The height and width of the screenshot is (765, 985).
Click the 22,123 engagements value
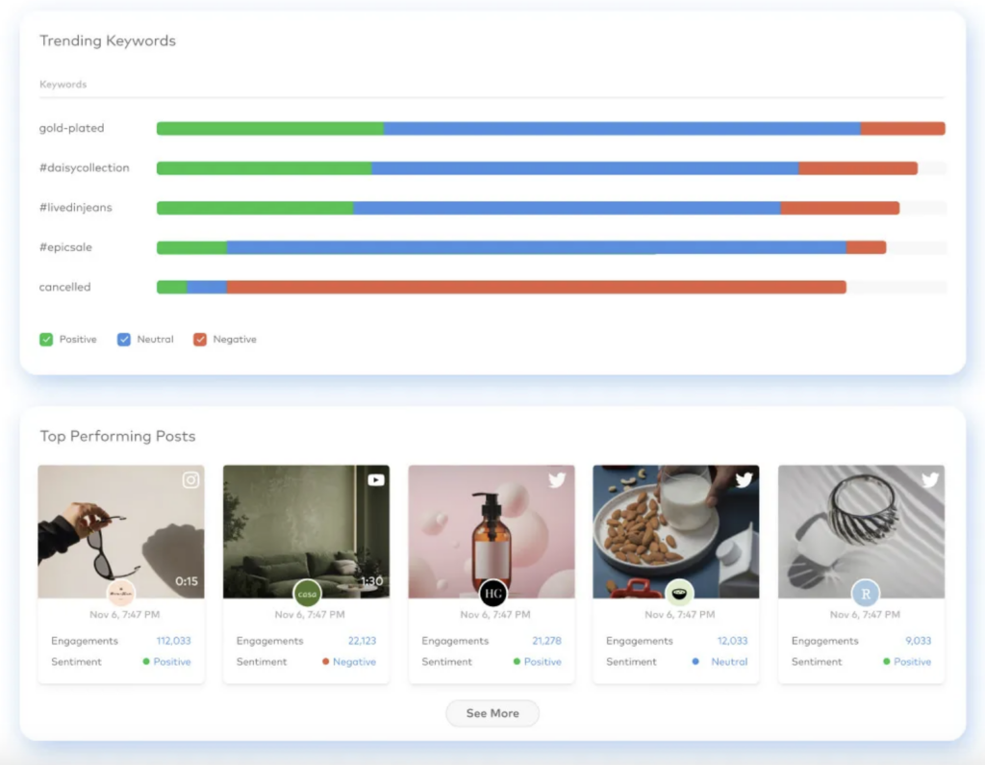[x=362, y=641]
